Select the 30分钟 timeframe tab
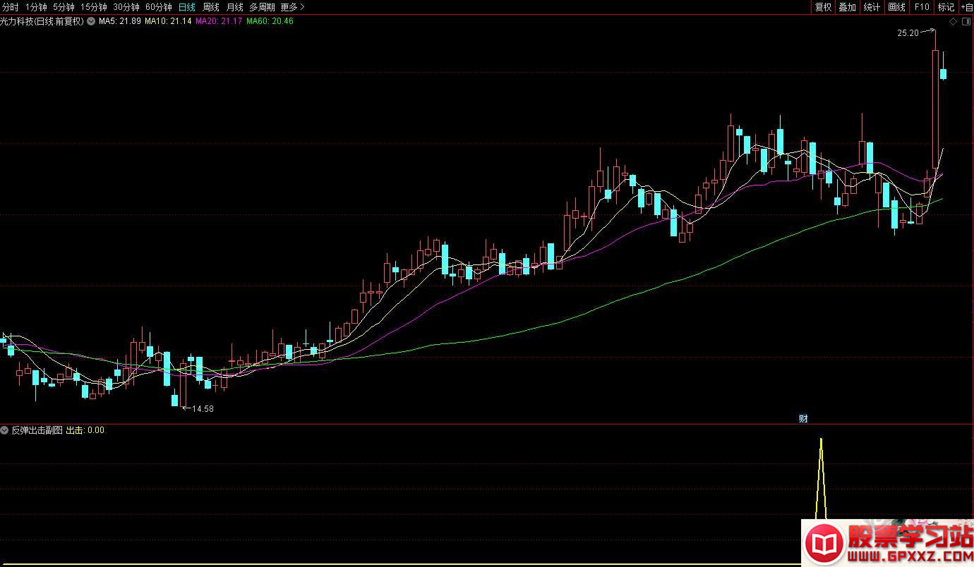The width and height of the screenshot is (974, 567). point(126,7)
